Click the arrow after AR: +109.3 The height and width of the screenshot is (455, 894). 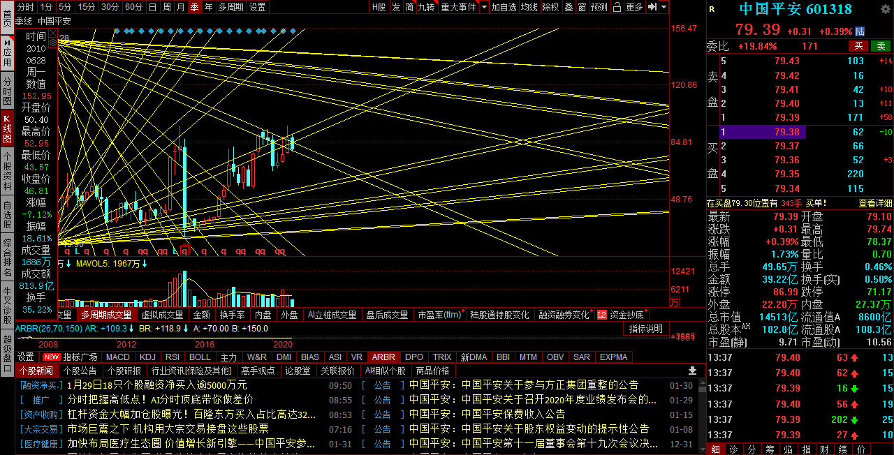coord(131,328)
